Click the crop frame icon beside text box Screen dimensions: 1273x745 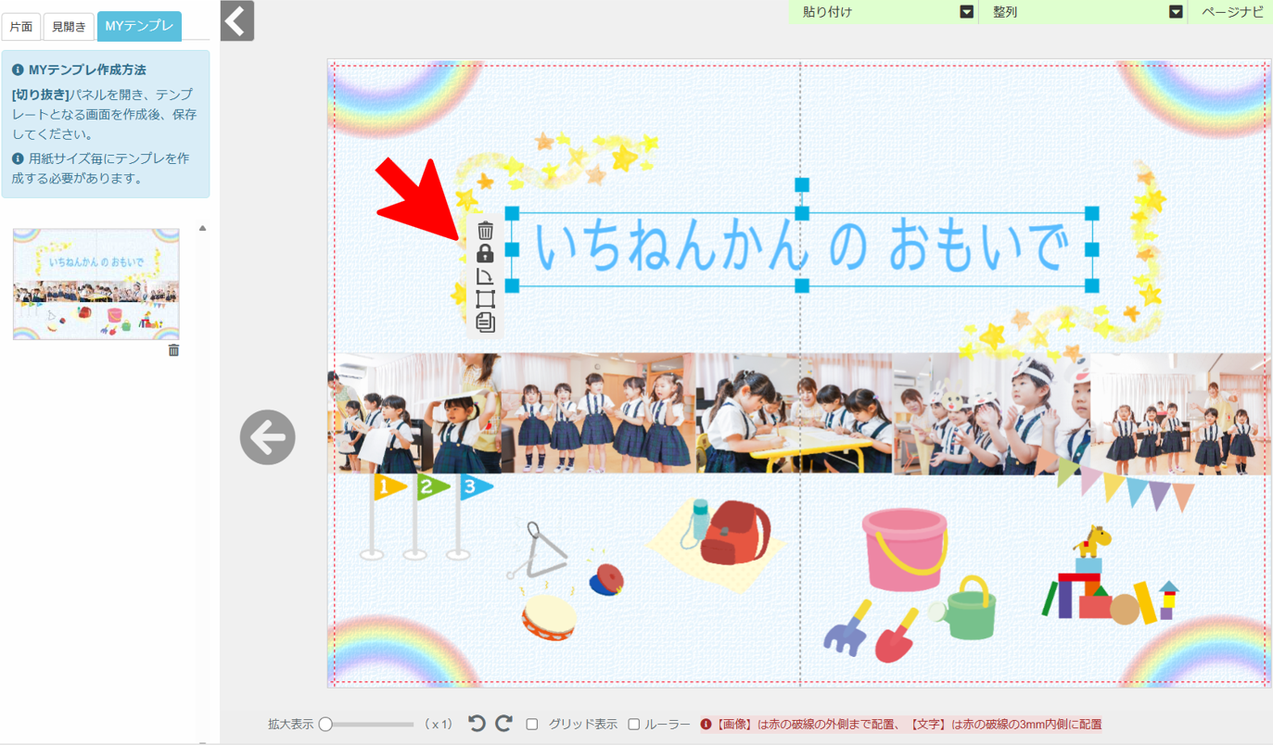click(485, 298)
